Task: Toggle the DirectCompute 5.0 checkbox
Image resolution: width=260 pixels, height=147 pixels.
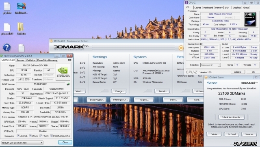Action: click(x=52, y=136)
